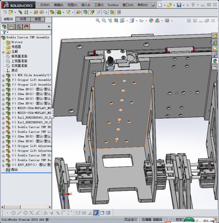The width and height of the screenshot is (219, 223).
Task: Open the PropertyManager tab icon
Action: pyautogui.click(x=12, y=26)
